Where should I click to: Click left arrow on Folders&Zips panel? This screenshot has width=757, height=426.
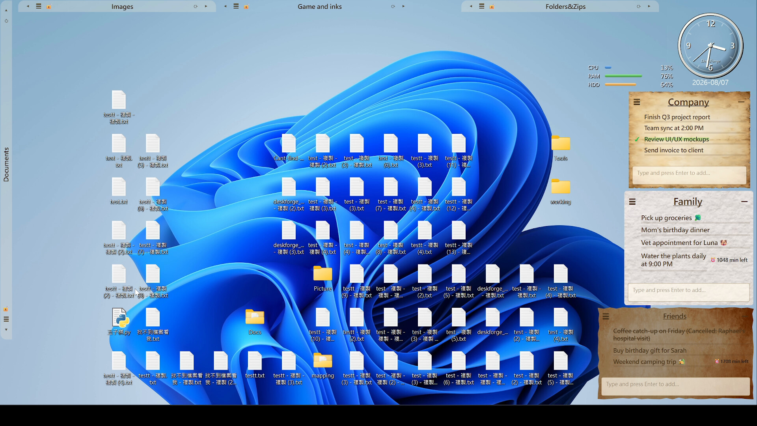471,6
